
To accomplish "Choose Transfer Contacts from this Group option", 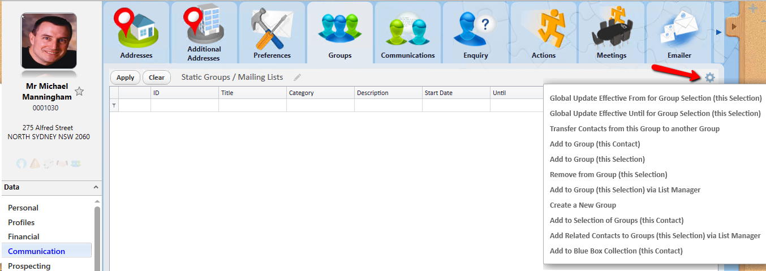I will 634,129.
